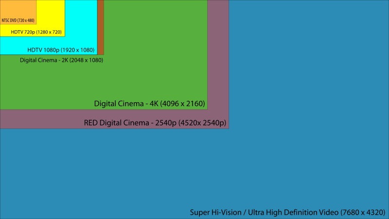Click the RED Digital Cinema - 2540p label
Viewport: 389px width, 219px height.
point(155,123)
